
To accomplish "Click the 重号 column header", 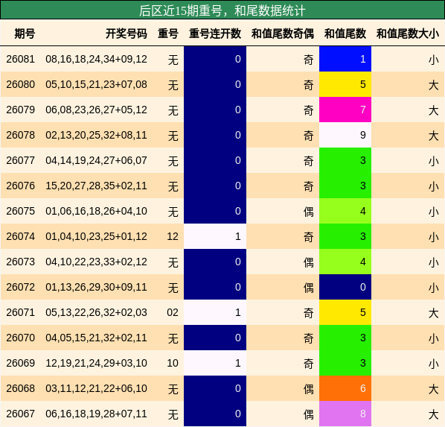I will point(168,34).
